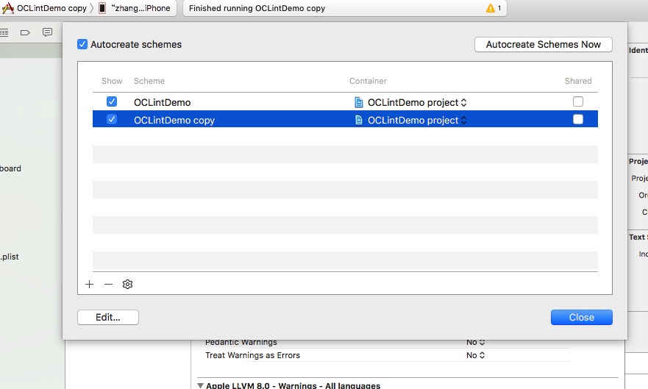648x389 pixels.
Task: Click the debug navigator list icon
Action: pos(4,32)
